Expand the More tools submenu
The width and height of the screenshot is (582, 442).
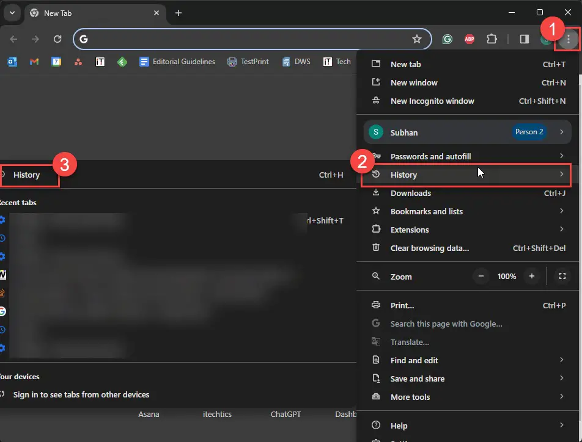tap(410, 397)
